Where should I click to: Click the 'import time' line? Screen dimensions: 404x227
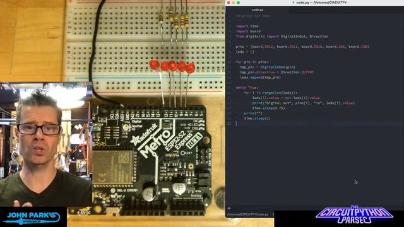(x=247, y=26)
